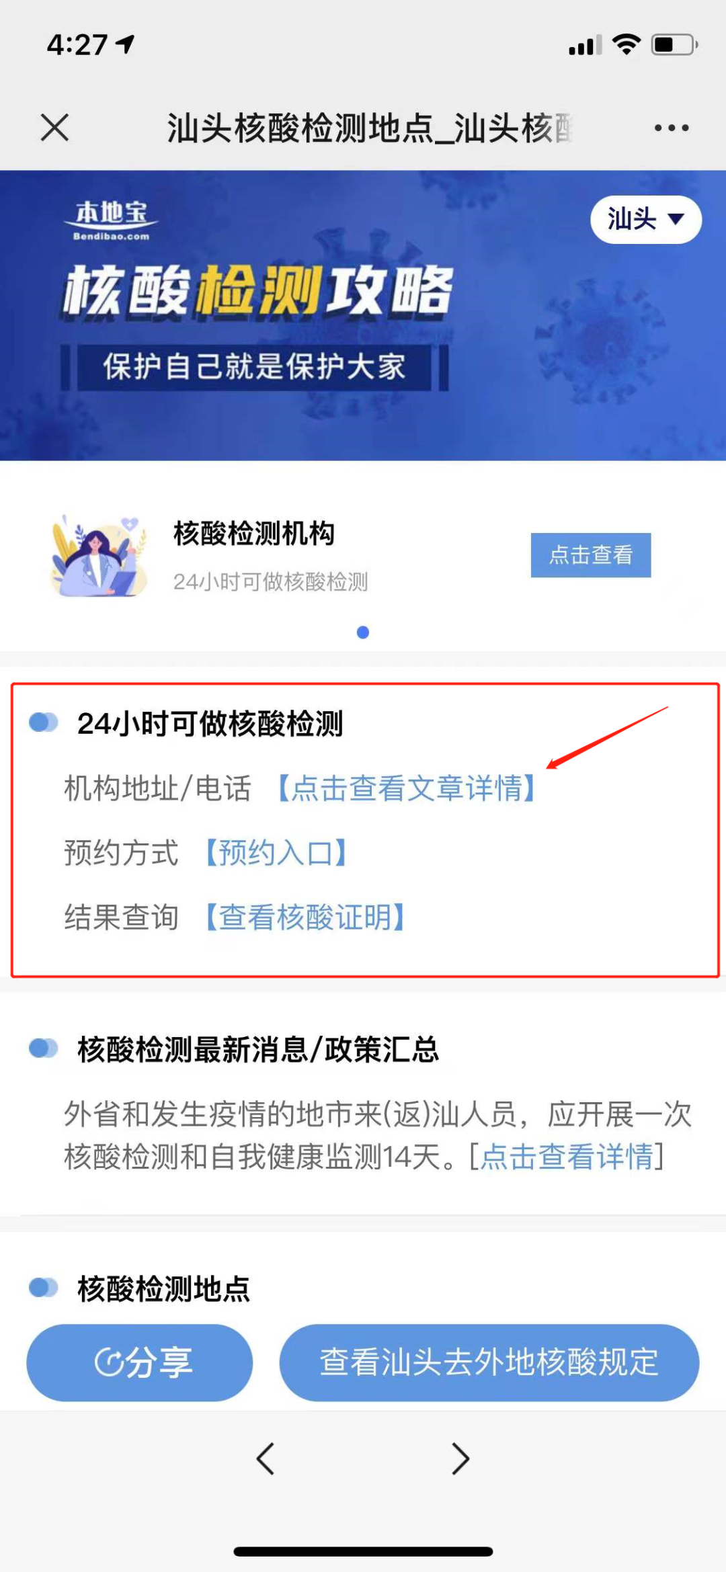Go back with the left arrow

tap(266, 1458)
